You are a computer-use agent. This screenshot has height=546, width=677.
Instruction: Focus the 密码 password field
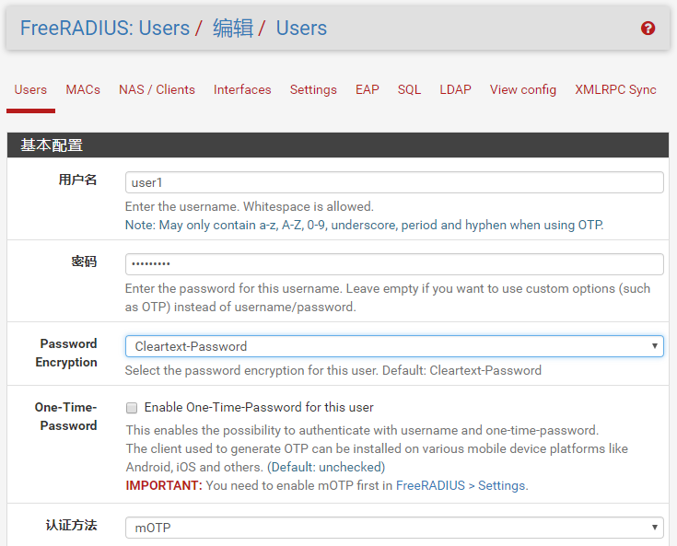393,264
